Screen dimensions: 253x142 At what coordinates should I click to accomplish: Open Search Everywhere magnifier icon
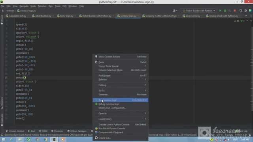[x=241, y=11]
